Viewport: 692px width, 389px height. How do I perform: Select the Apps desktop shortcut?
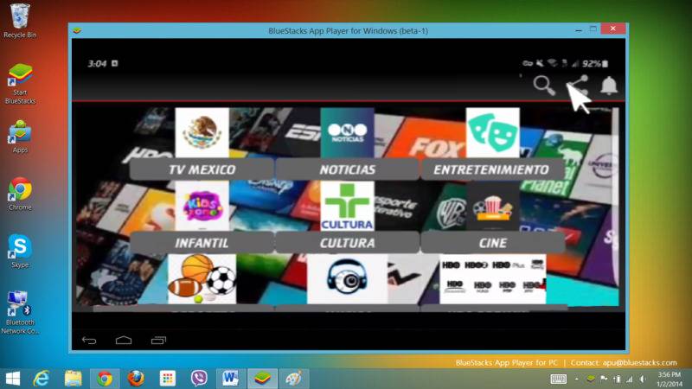pos(20,137)
